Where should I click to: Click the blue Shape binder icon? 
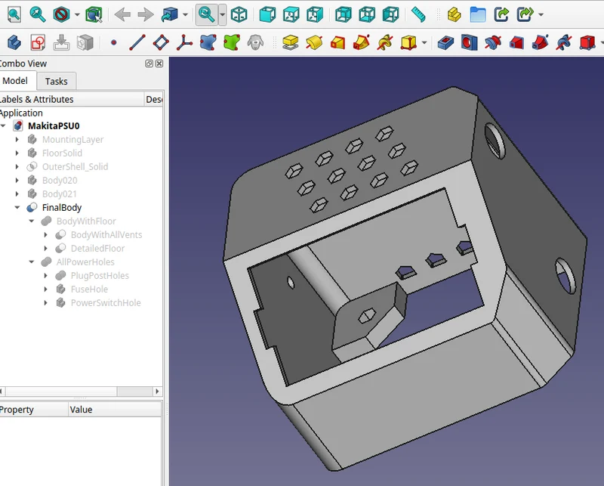click(x=208, y=42)
